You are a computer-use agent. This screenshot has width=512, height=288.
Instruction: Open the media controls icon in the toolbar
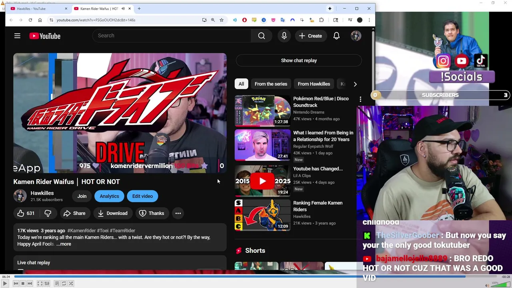(350, 20)
